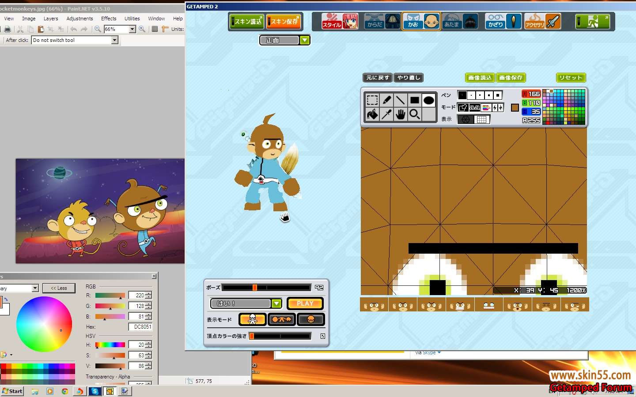
Task: Toggle the mirror symmetry mode button
Action: [498, 107]
